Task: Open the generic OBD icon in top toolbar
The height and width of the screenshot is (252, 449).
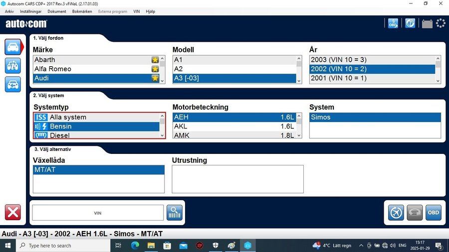Action: pyautogui.click(x=393, y=23)
